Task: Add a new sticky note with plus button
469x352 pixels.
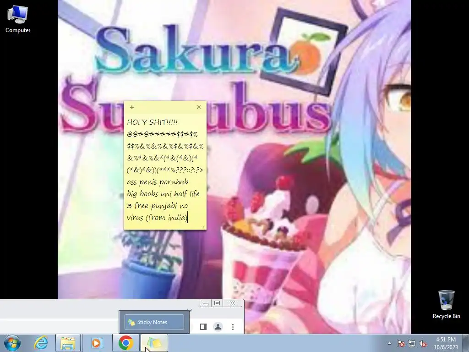Action: click(132, 107)
